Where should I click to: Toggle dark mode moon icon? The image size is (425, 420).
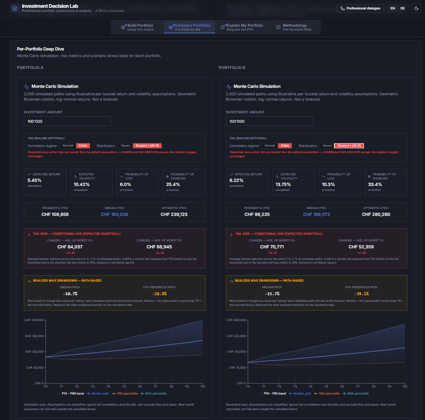[x=416, y=8]
